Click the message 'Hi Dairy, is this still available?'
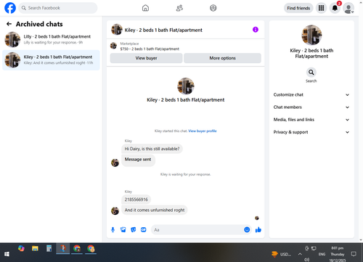The image size is (363, 262). 152,149
